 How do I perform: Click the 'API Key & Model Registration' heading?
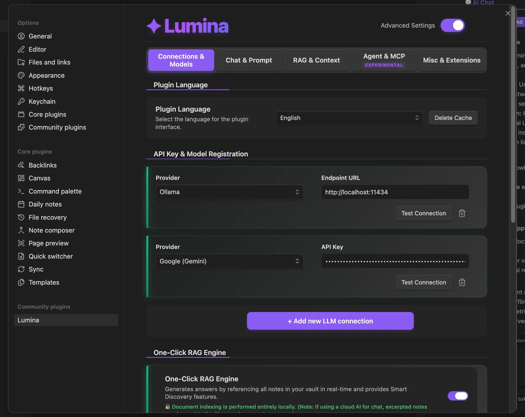(x=201, y=154)
